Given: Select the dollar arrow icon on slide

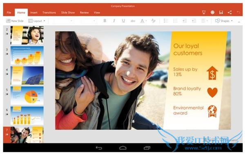Looking at the screenshot, I should coord(212,73).
